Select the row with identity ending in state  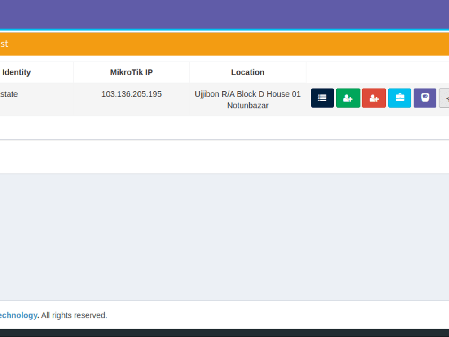tap(10, 94)
